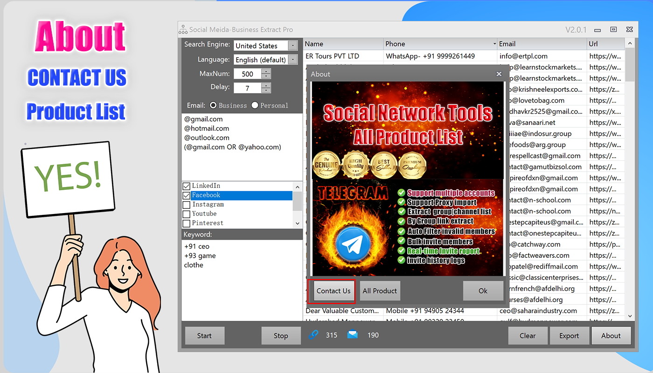Click the 'Mobile +91 94905 24344' phone cell
Viewport: 653px width, 373px height.
(440, 311)
